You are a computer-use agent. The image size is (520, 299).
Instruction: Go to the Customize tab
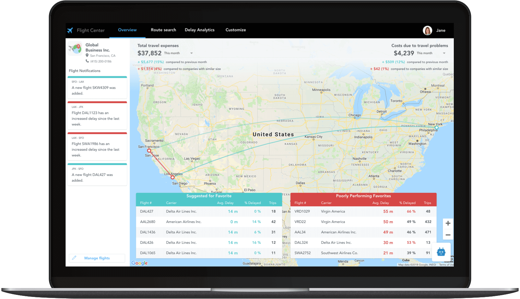tap(236, 30)
